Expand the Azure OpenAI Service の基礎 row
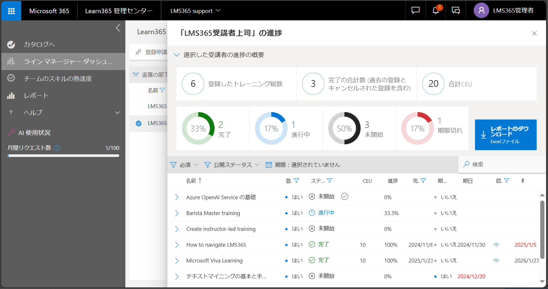This screenshot has height=289, width=548. coord(177,197)
